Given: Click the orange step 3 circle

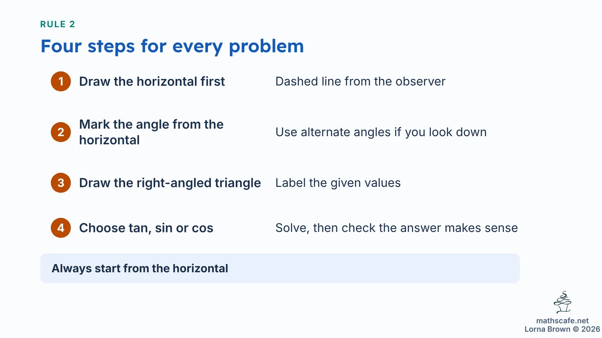Looking at the screenshot, I should (x=61, y=183).
